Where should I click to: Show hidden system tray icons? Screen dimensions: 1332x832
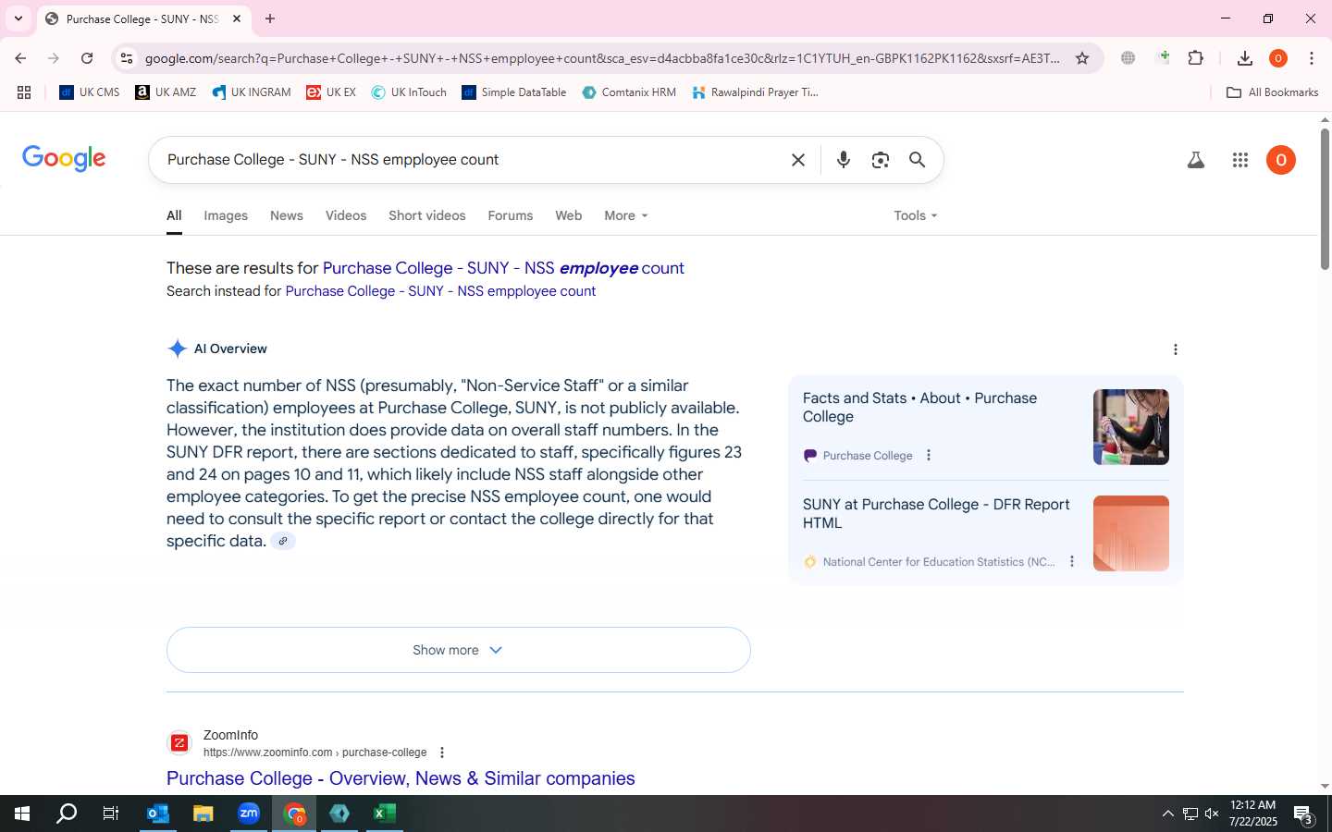(1167, 814)
